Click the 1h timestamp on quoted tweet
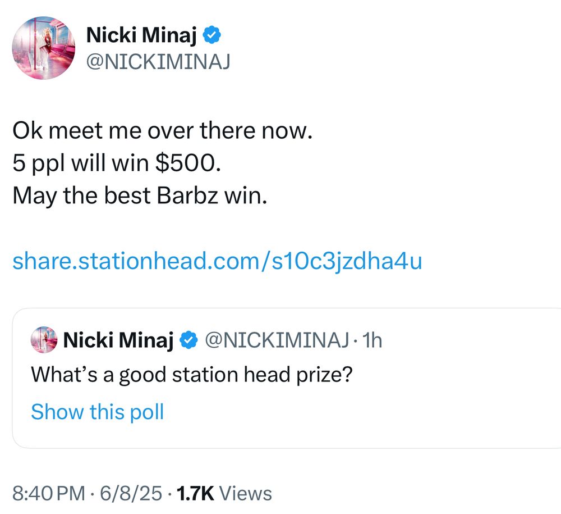 [x=372, y=340]
